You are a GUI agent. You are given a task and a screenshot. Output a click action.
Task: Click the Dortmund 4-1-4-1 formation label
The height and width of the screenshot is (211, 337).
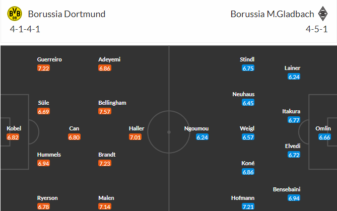(25, 29)
